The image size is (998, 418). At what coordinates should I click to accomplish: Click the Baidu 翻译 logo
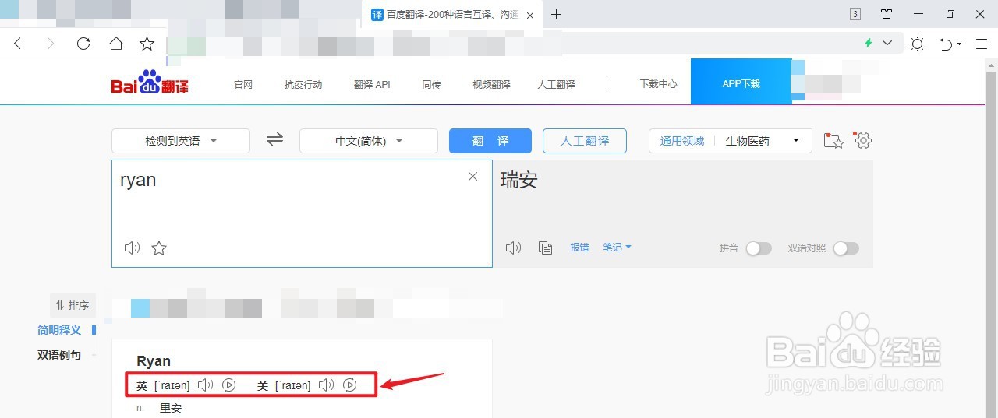(x=150, y=83)
